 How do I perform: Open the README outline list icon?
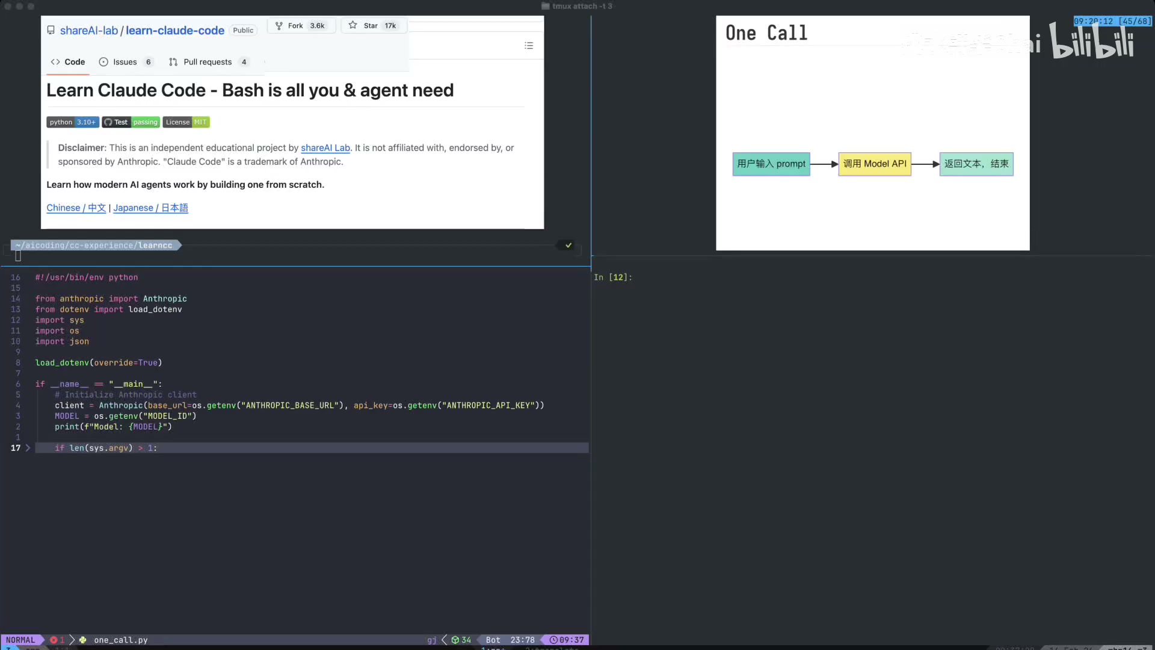click(x=529, y=46)
